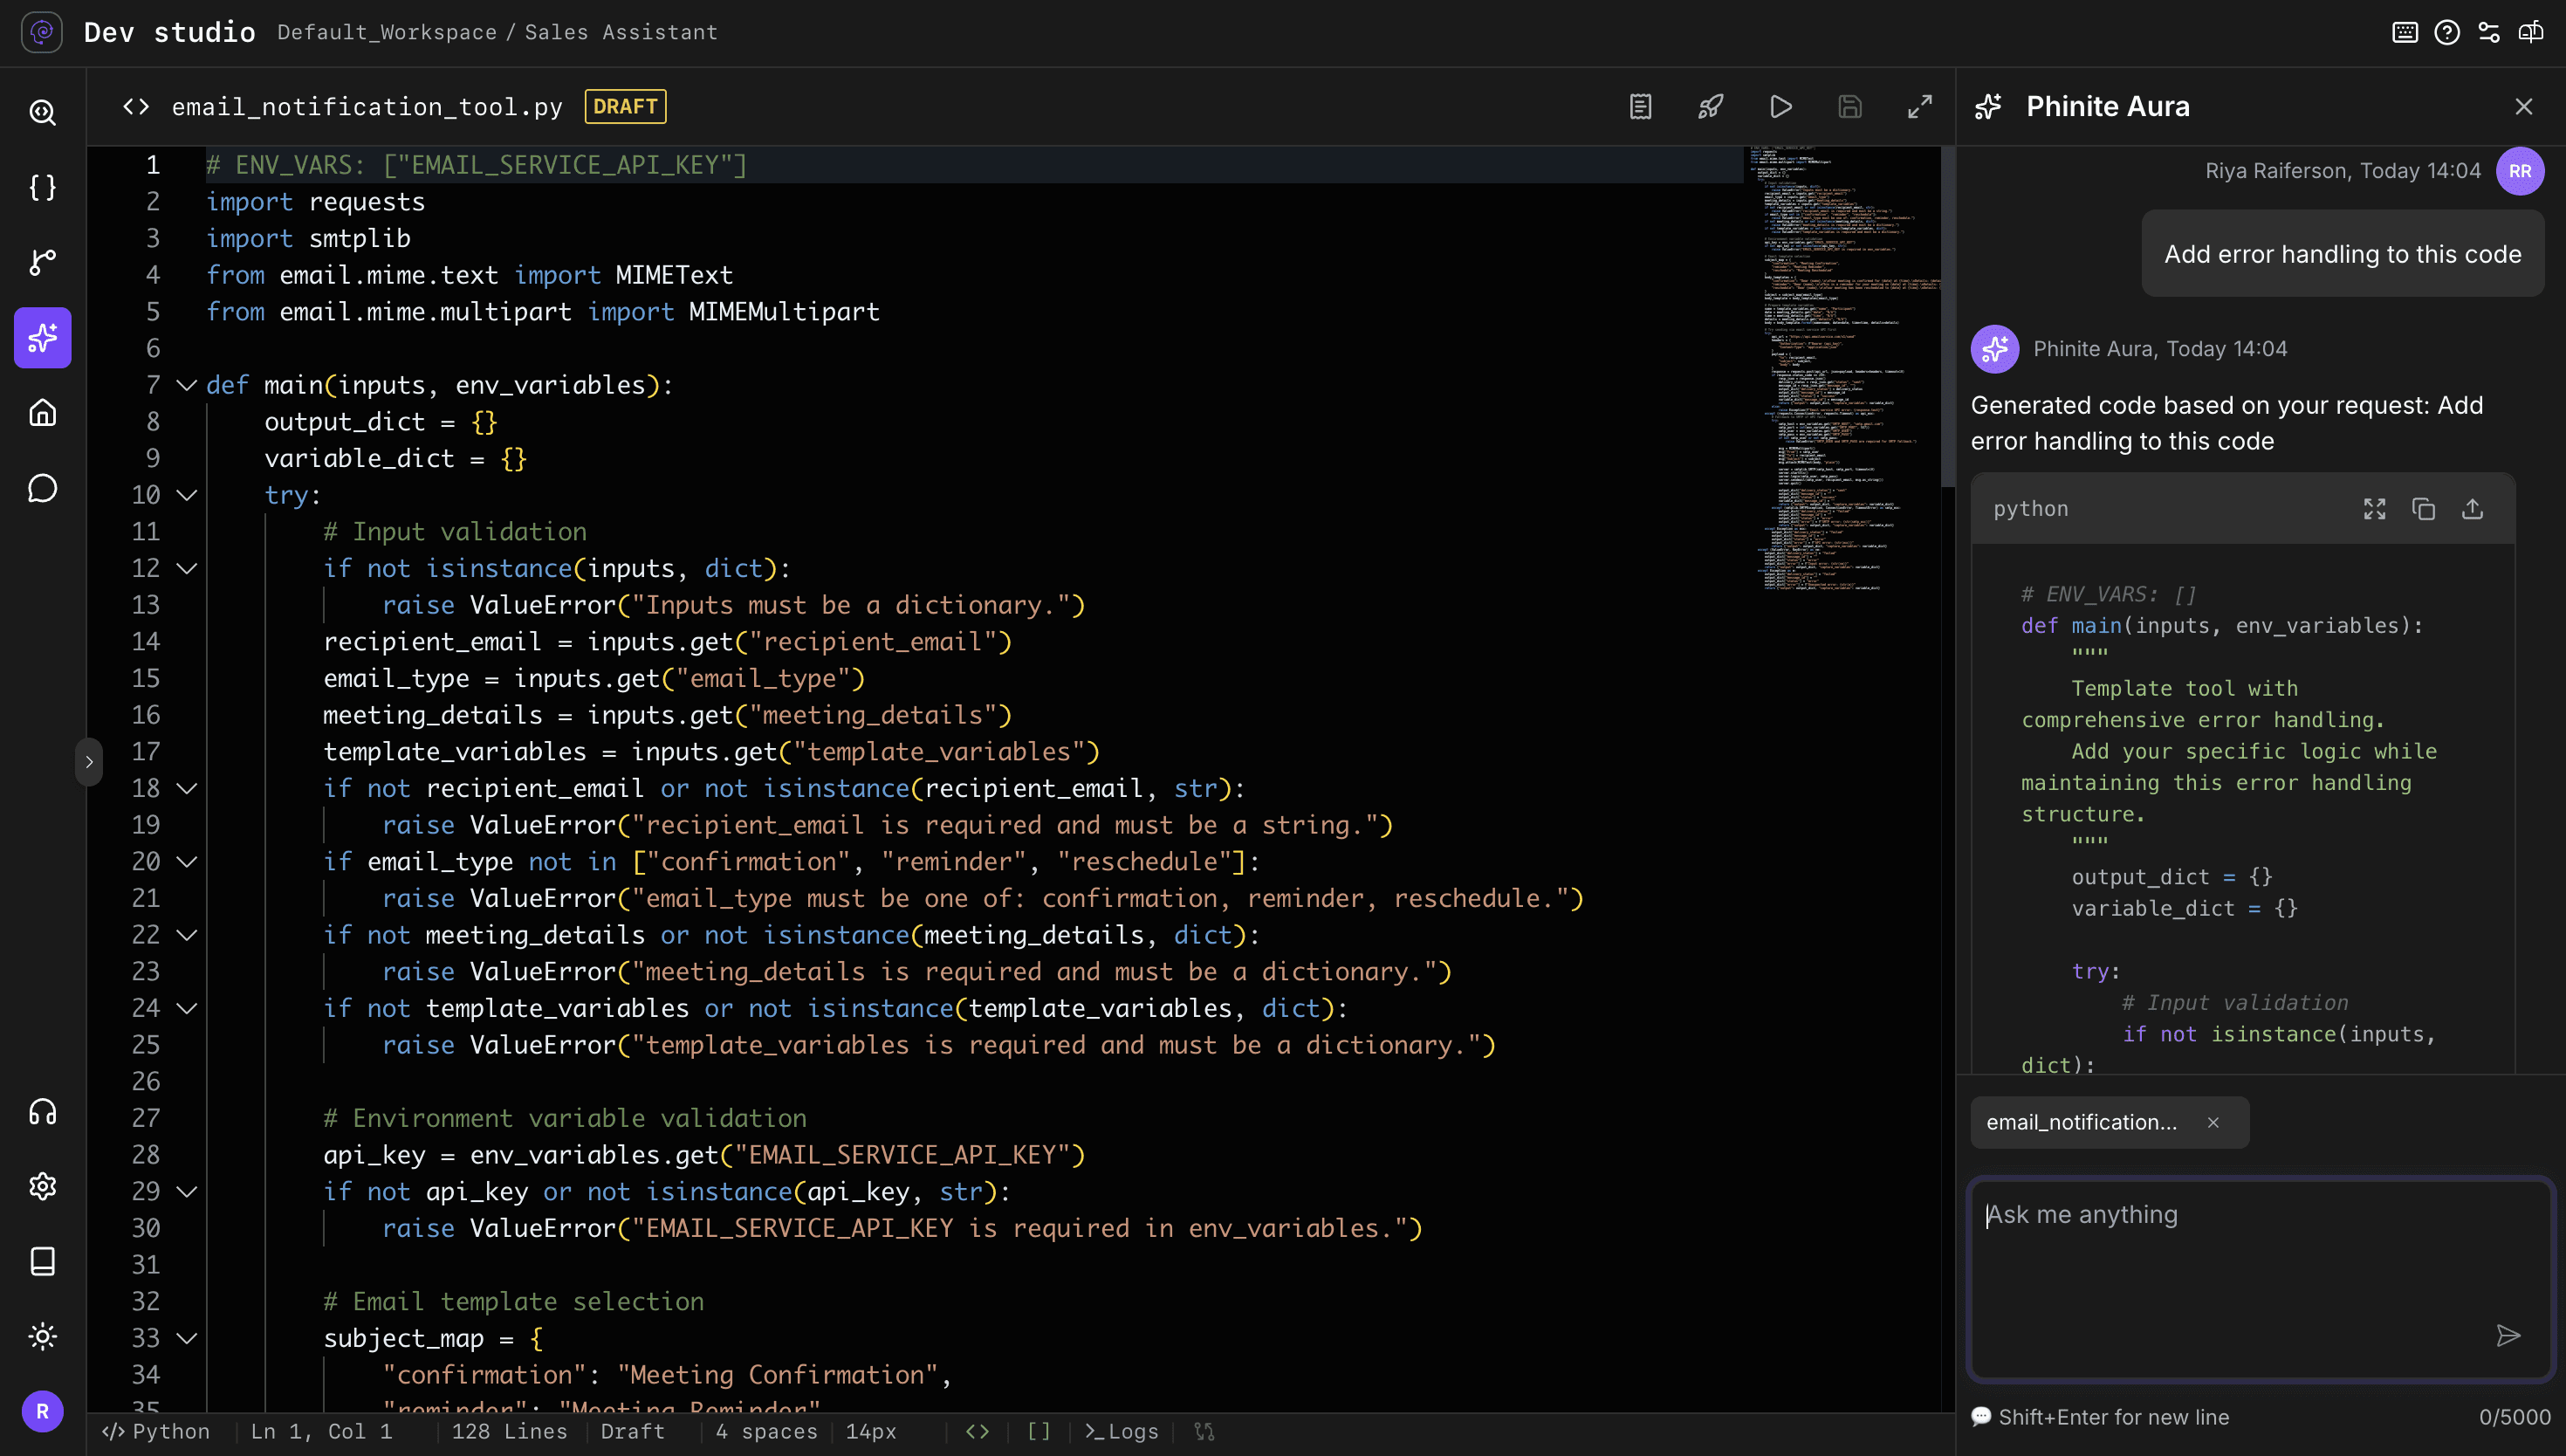Click the email_notification_tool.py file tab
Screen dimensions: 2566x1456
pyautogui.click(x=367, y=107)
